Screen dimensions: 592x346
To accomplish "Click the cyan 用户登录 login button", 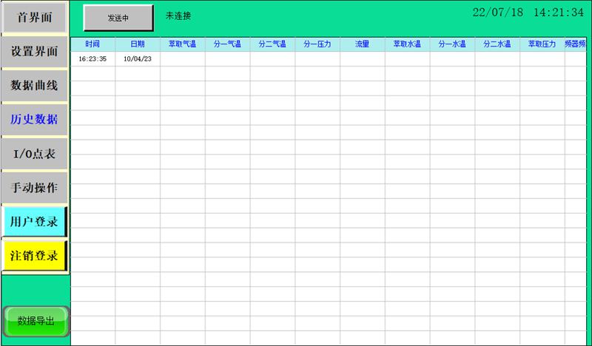I will click(34, 222).
